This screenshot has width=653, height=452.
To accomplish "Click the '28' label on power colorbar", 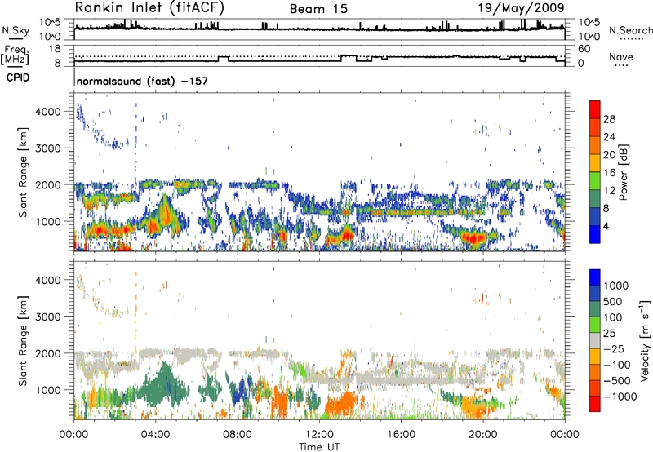I will (609, 119).
